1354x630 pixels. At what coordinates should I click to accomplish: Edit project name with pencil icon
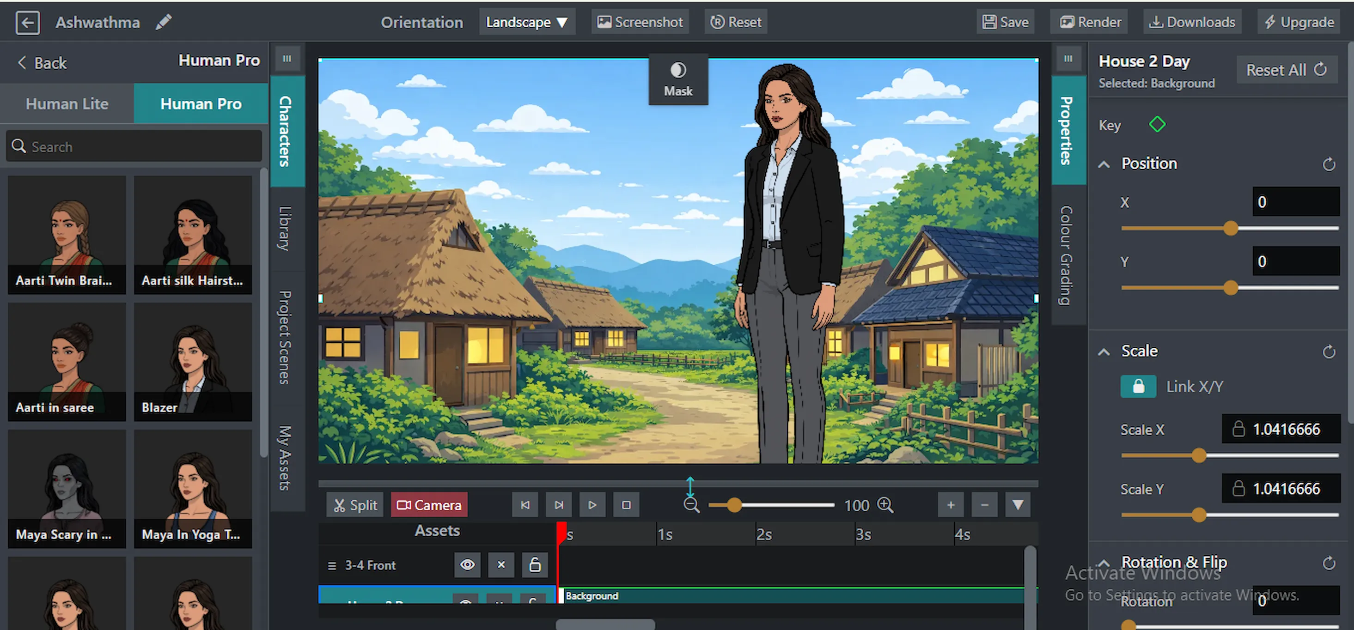tap(164, 22)
